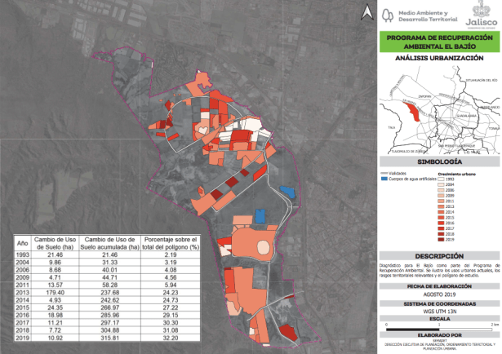The image size is (502, 354).
Task: Select the DESCRIPCIÓN section header
Action: point(438,255)
